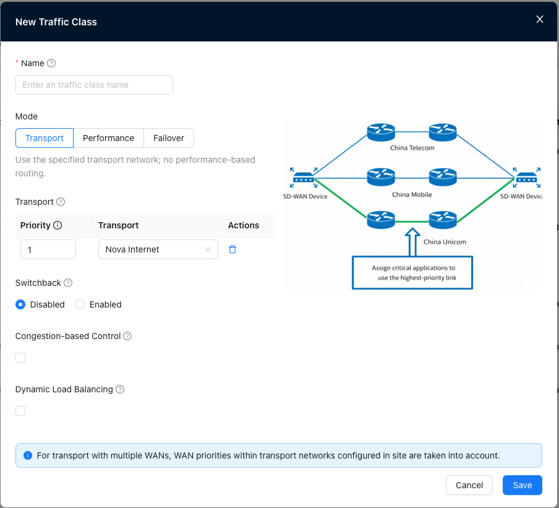Close the New Traffic Class dialog
This screenshot has width=559, height=508.
point(540,19)
